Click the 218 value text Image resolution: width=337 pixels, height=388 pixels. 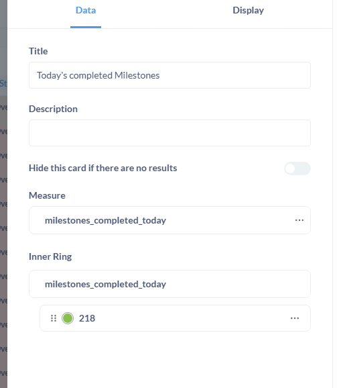pos(87,318)
